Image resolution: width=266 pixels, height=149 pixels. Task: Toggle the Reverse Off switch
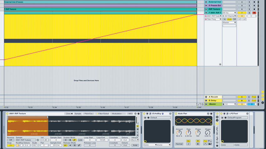pos(11,140)
